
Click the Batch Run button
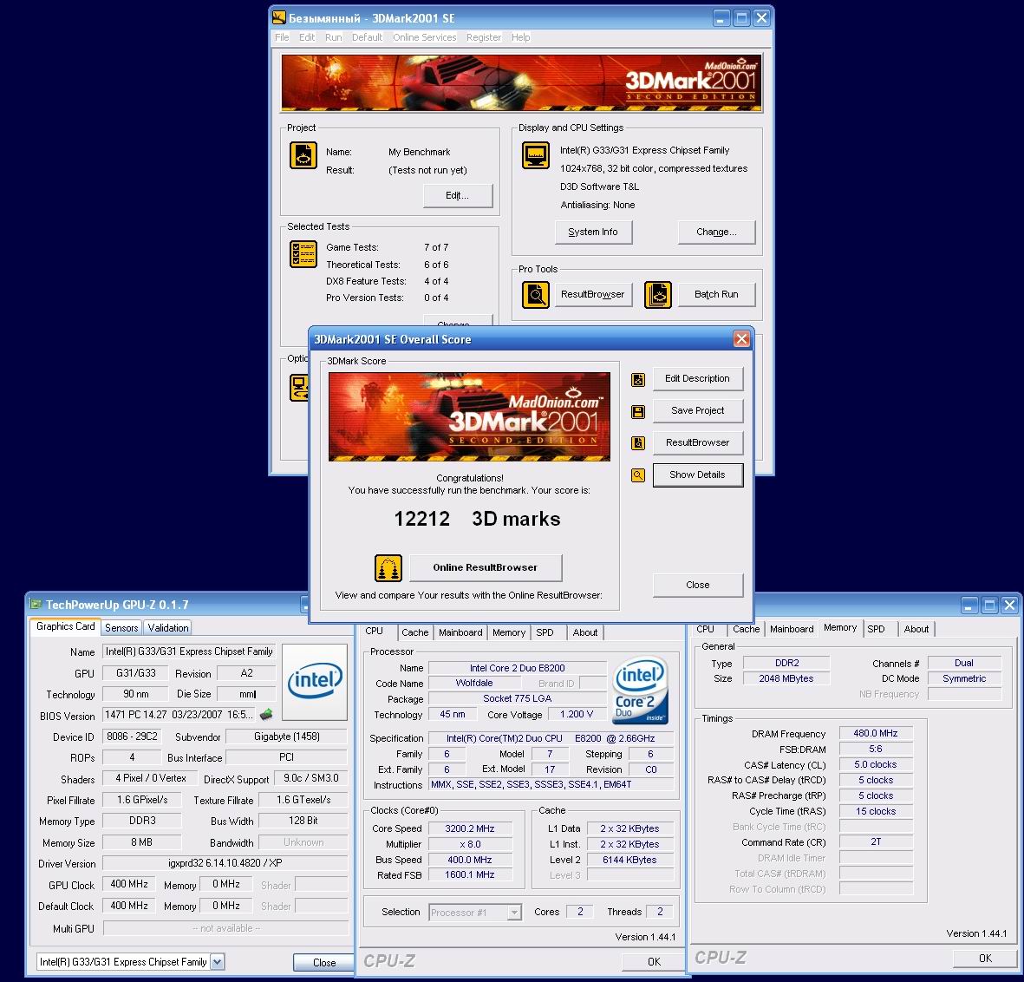point(716,295)
